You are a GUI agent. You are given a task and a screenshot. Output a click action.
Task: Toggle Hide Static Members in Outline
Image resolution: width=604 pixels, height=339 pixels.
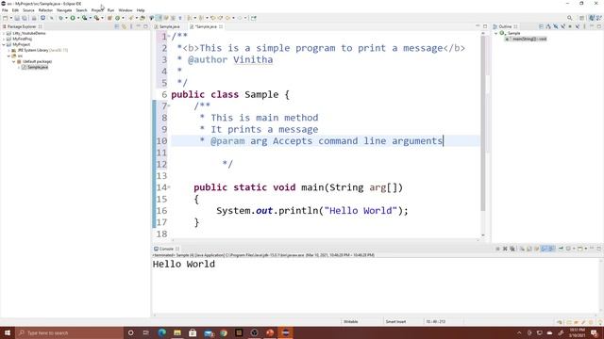(x=562, y=26)
